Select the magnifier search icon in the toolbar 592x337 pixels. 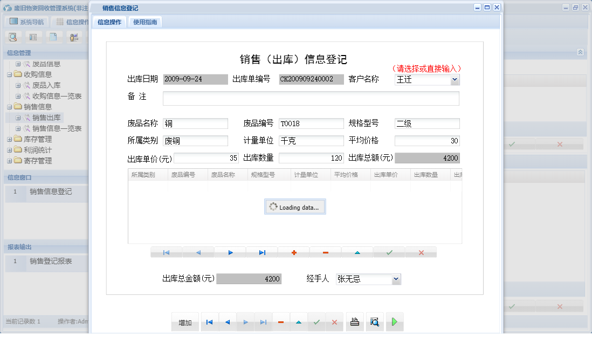[x=13, y=37]
